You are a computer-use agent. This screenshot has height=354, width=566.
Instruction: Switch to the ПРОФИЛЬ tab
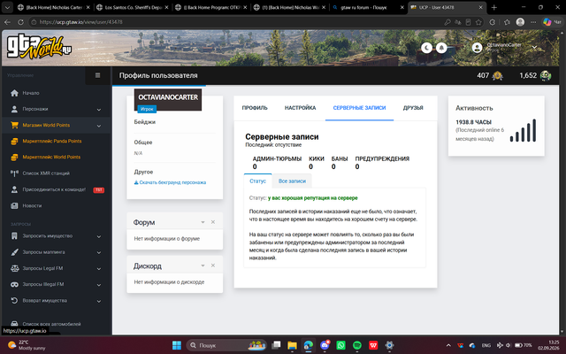click(x=255, y=108)
